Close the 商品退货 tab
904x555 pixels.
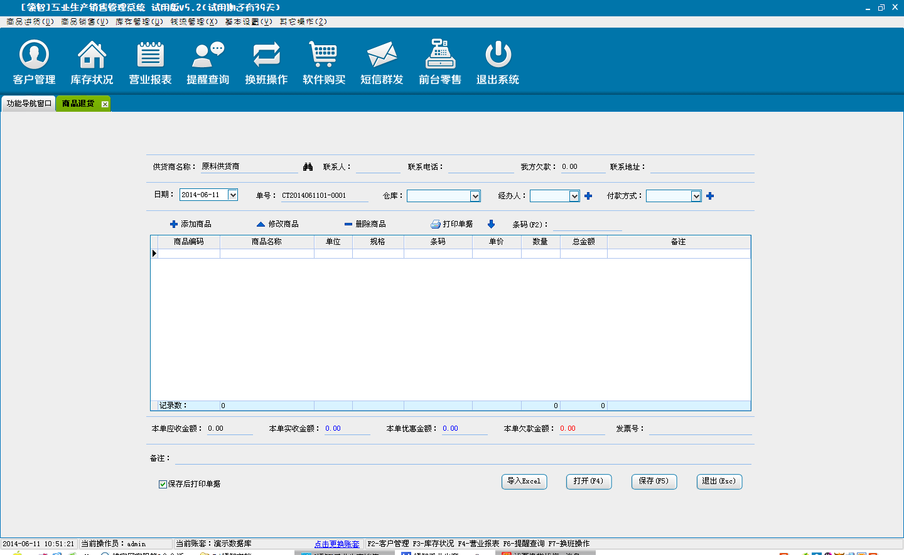tap(105, 104)
